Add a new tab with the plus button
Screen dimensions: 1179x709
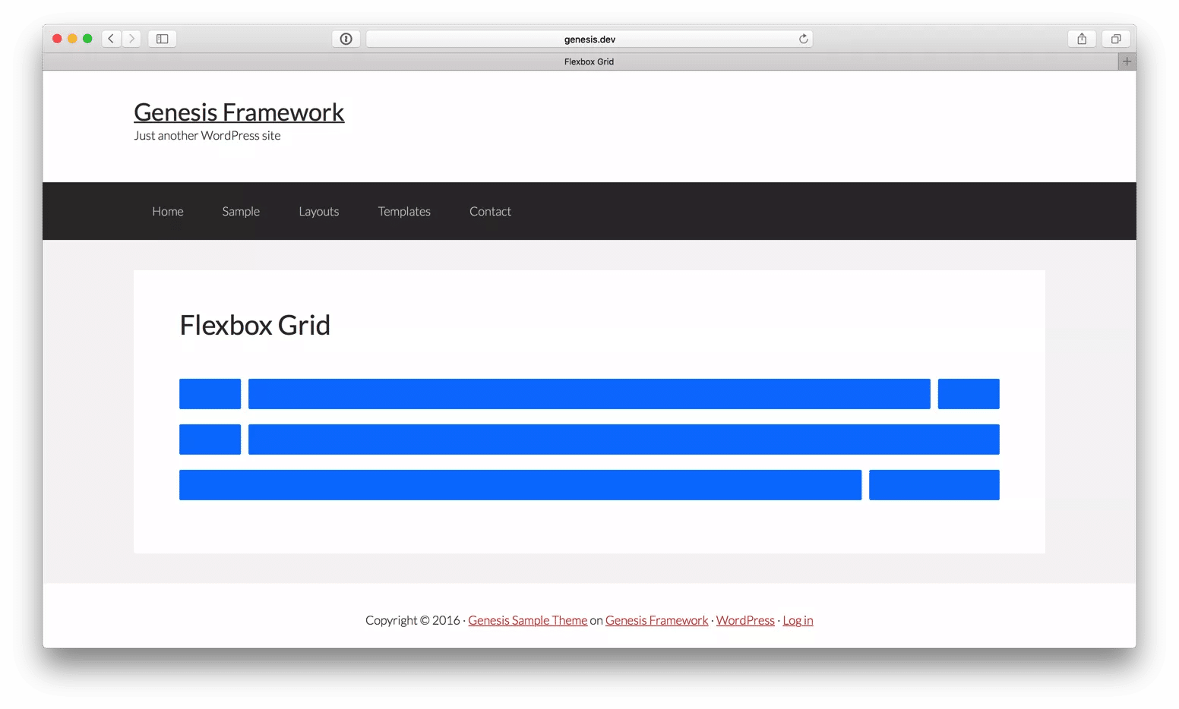click(1127, 61)
